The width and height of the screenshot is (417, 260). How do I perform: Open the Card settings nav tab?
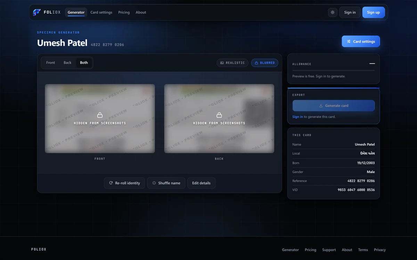[x=101, y=12]
